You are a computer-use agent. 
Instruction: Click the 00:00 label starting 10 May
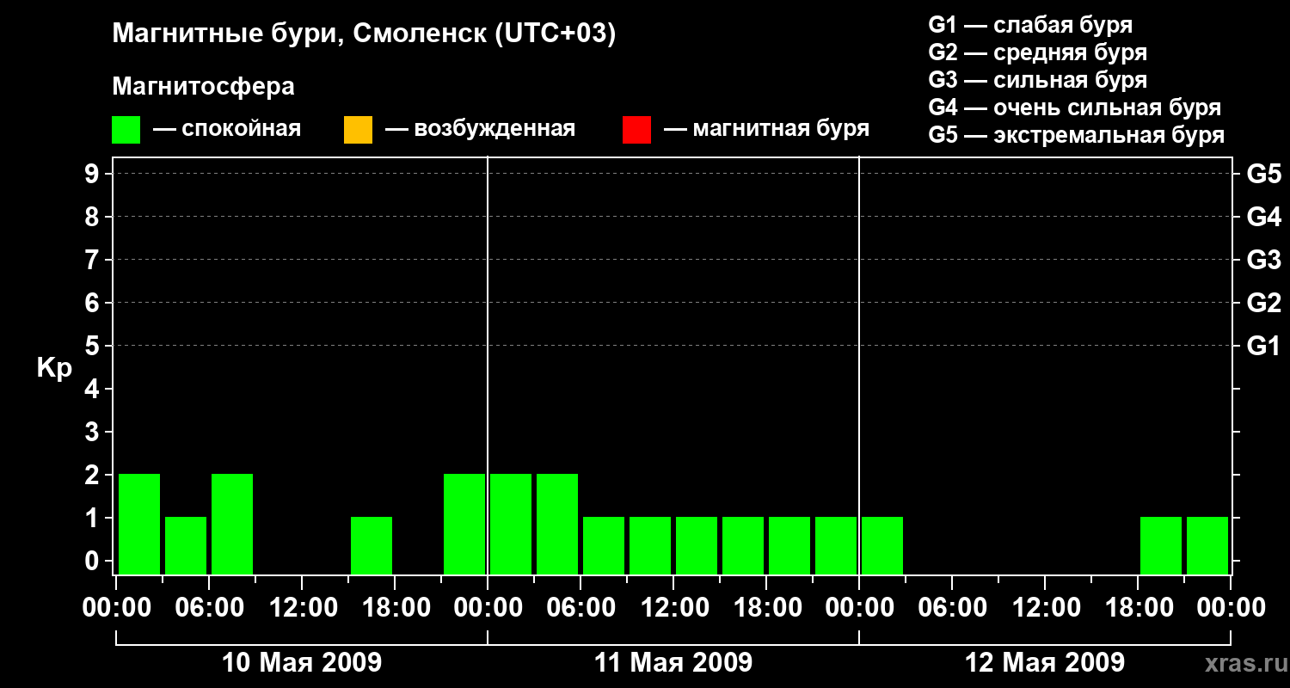coord(116,608)
